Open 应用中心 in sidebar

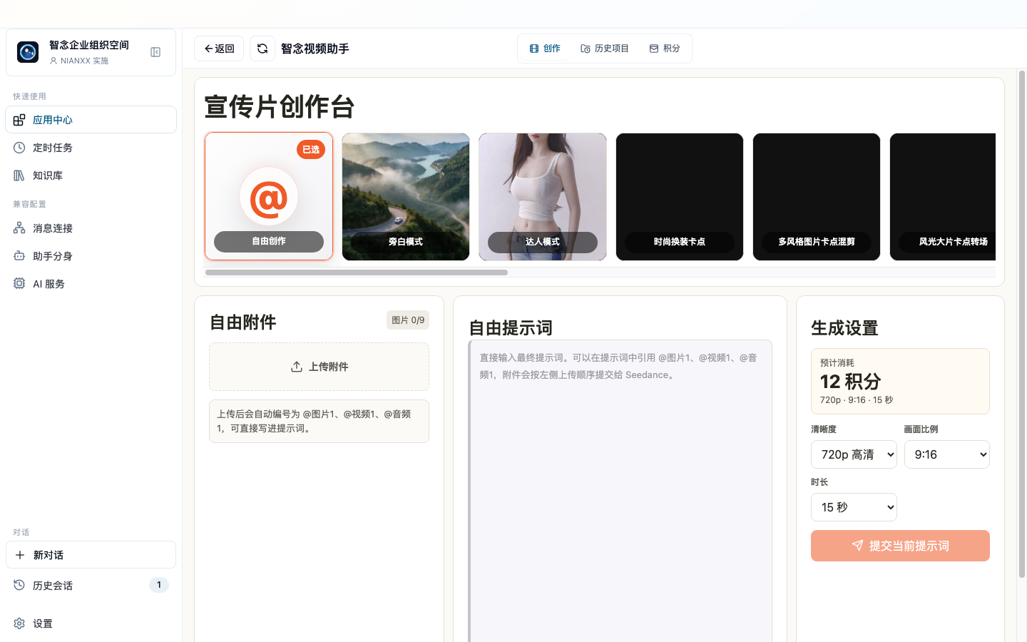point(91,120)
